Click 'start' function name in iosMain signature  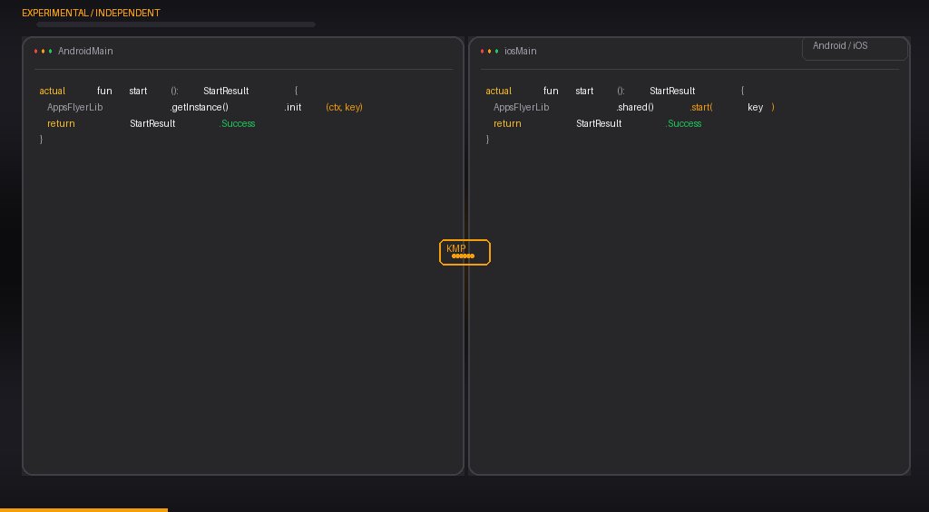(x=584, y=92)
